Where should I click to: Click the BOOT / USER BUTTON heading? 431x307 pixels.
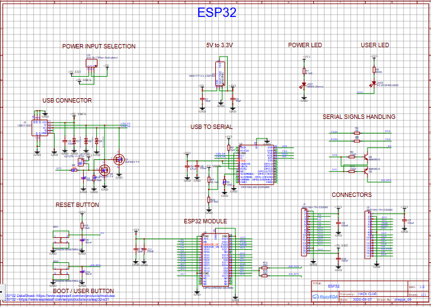83,291
